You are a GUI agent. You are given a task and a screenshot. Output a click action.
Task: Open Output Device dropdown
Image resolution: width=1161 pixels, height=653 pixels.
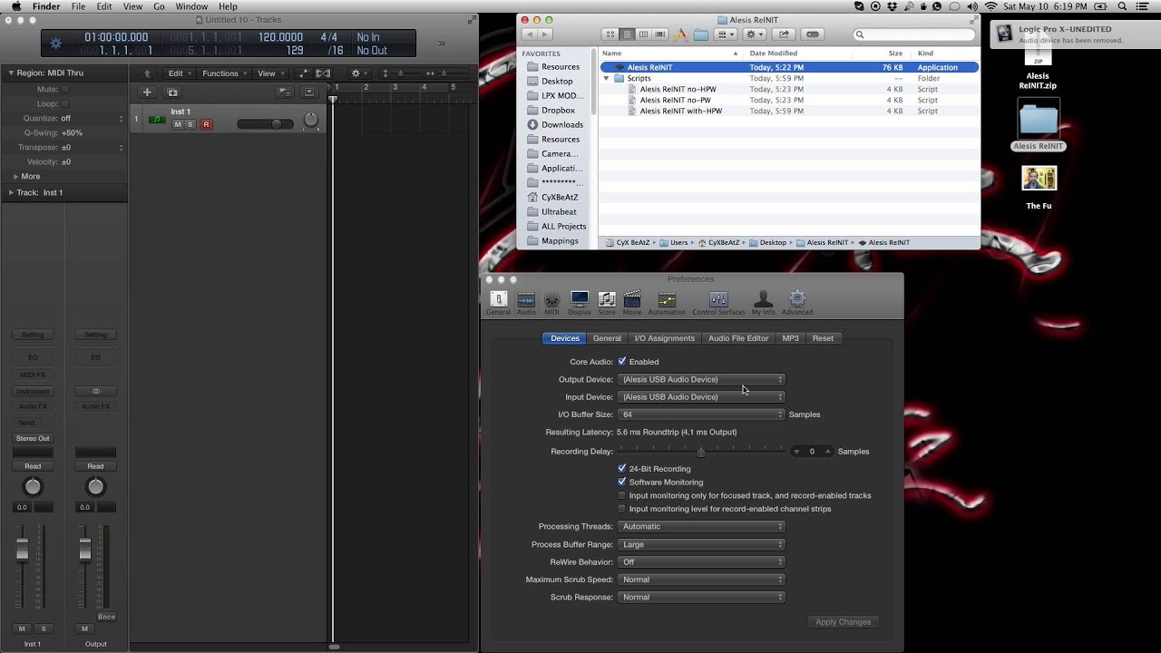pos(701,379)
